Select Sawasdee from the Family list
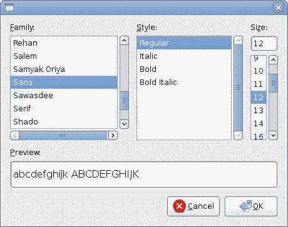The width and height of the screenshot is (288, 227). coord(64,96)
